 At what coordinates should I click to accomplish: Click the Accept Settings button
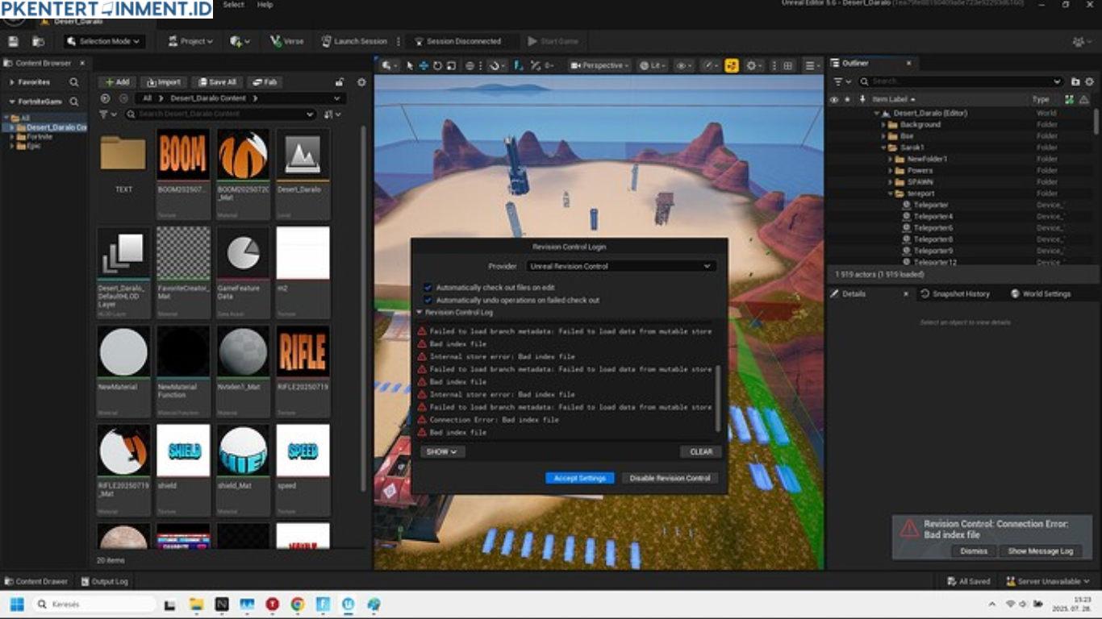[579, 477]
